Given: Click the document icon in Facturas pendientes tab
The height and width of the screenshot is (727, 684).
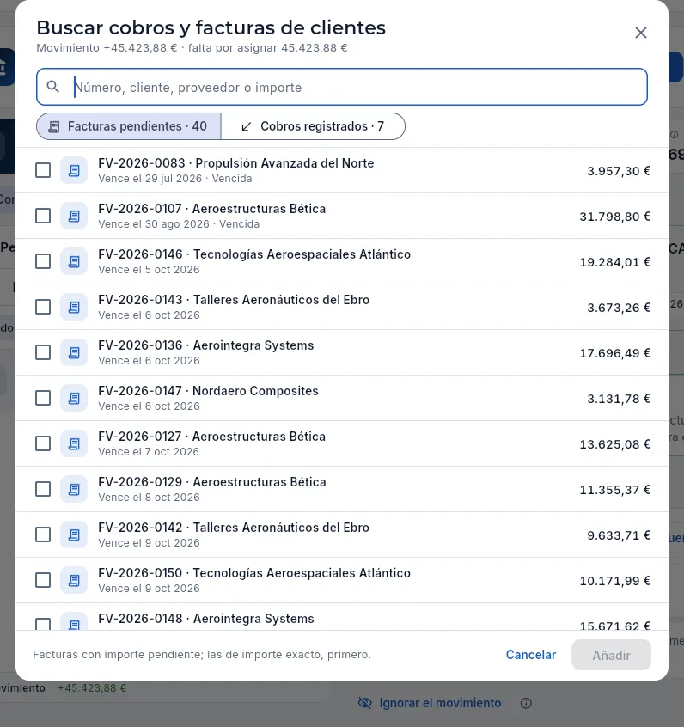Looking at the screenshot, I should [54, 126].
